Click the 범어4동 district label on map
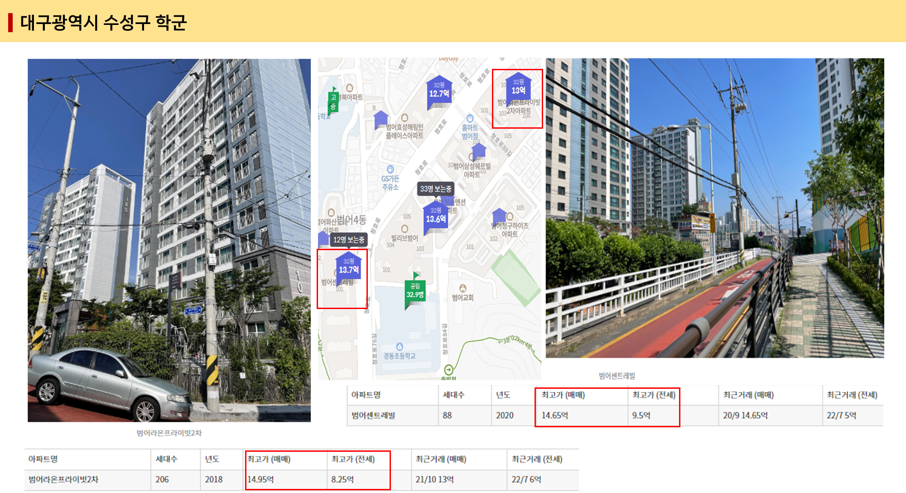Viewport: 906px width, 493px height. point(351,220)
